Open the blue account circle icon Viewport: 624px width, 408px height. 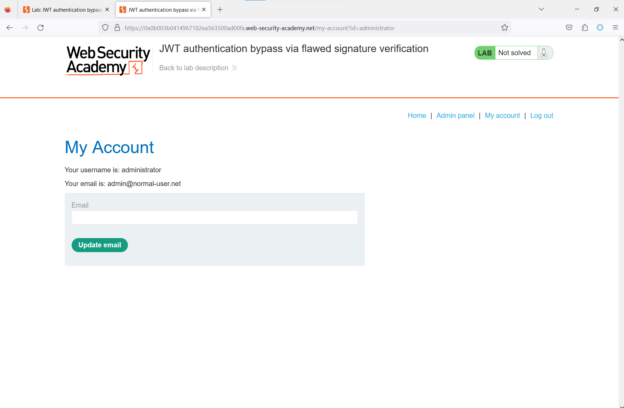(x=600, y=28)
